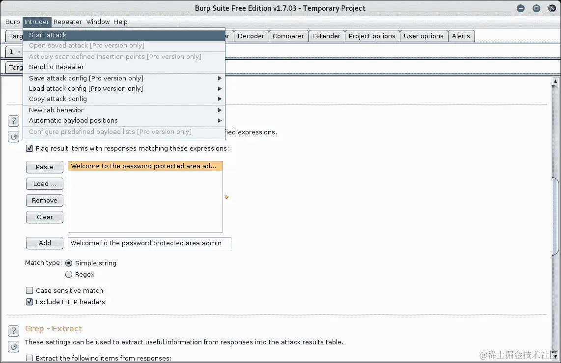561x363 pixels.
Task: Select Intruder attack tab 1
Action: coord(11,52)
